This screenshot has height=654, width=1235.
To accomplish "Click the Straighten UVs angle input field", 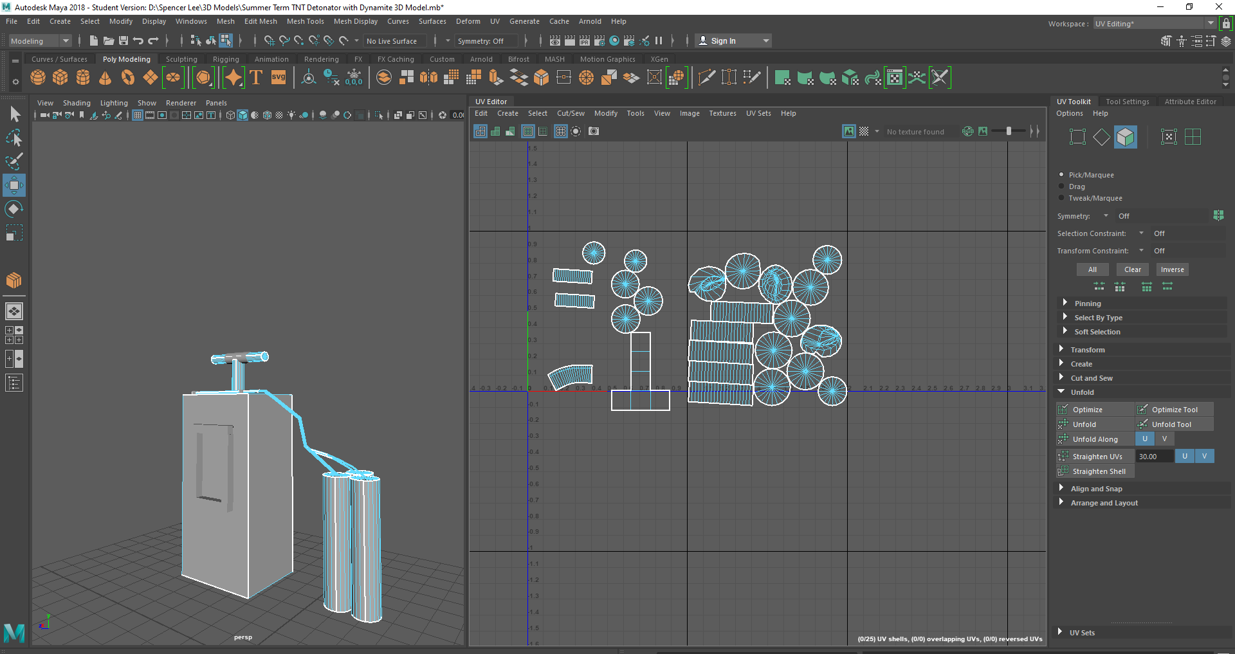I will [x=1154, y=457].
